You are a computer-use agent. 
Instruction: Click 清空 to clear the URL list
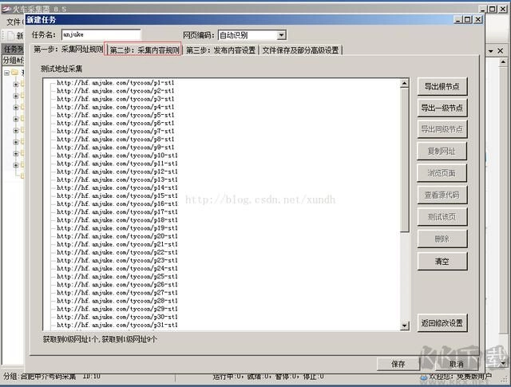pos(442,261)
